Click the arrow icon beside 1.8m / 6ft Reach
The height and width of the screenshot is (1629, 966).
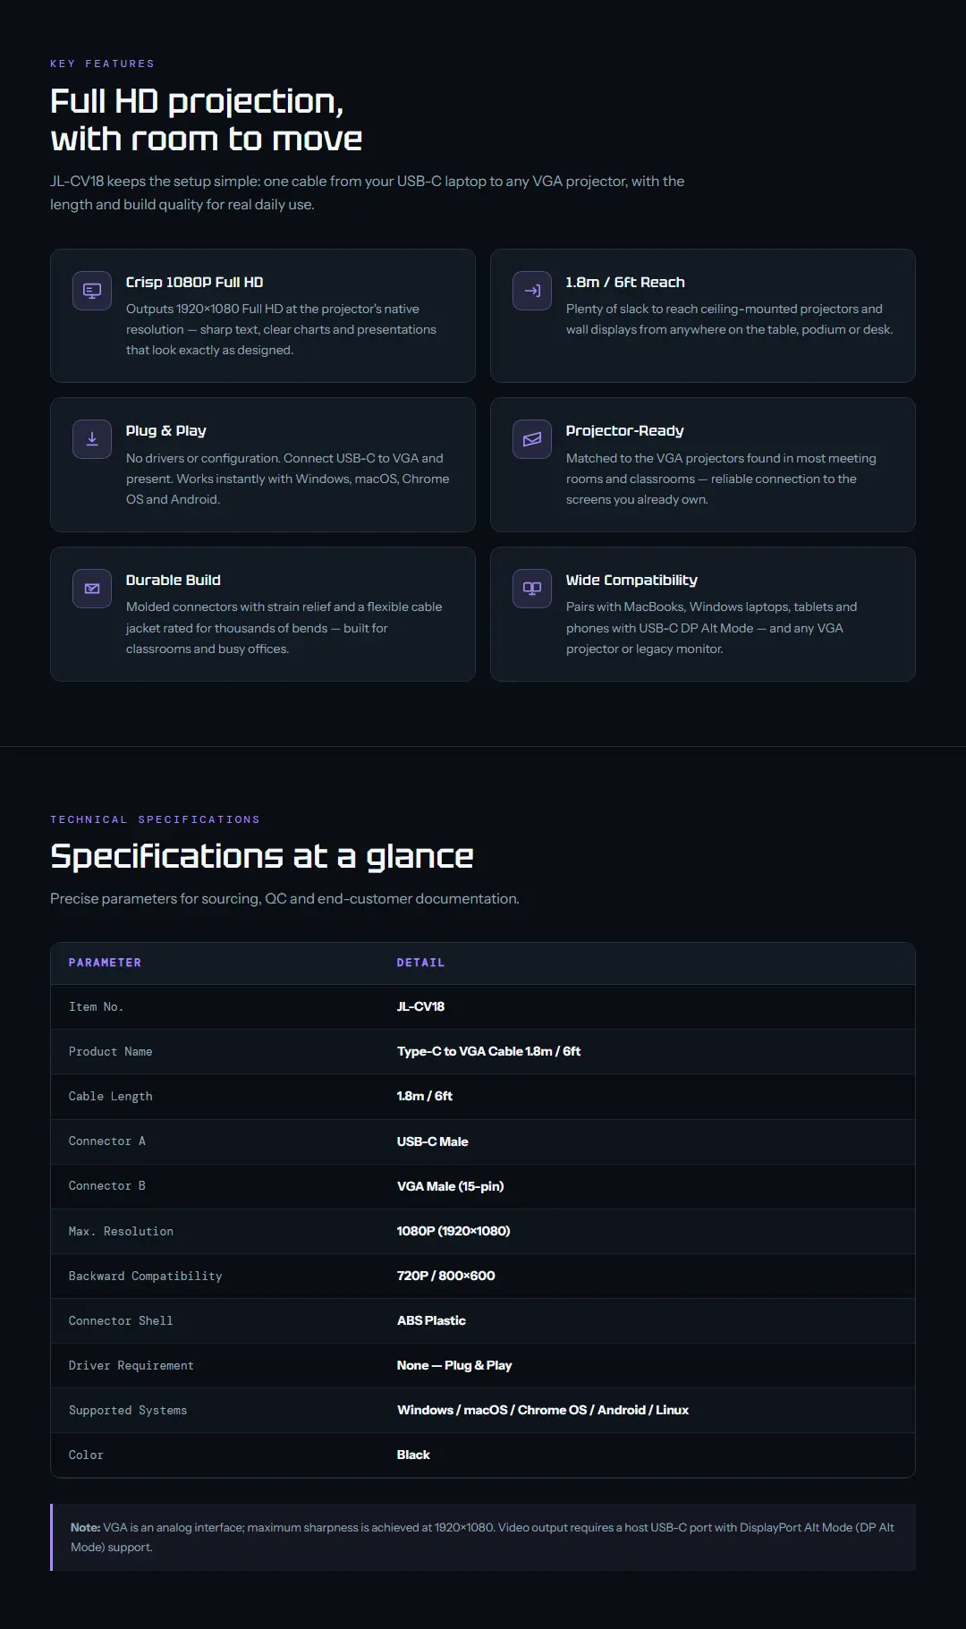(532, 291)
